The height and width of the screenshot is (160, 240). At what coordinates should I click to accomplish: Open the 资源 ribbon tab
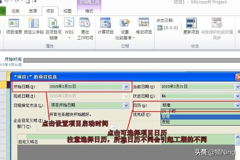(x=33, y=12)
